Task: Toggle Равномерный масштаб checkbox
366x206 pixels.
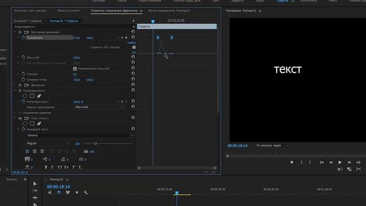Action: [75, 69]
